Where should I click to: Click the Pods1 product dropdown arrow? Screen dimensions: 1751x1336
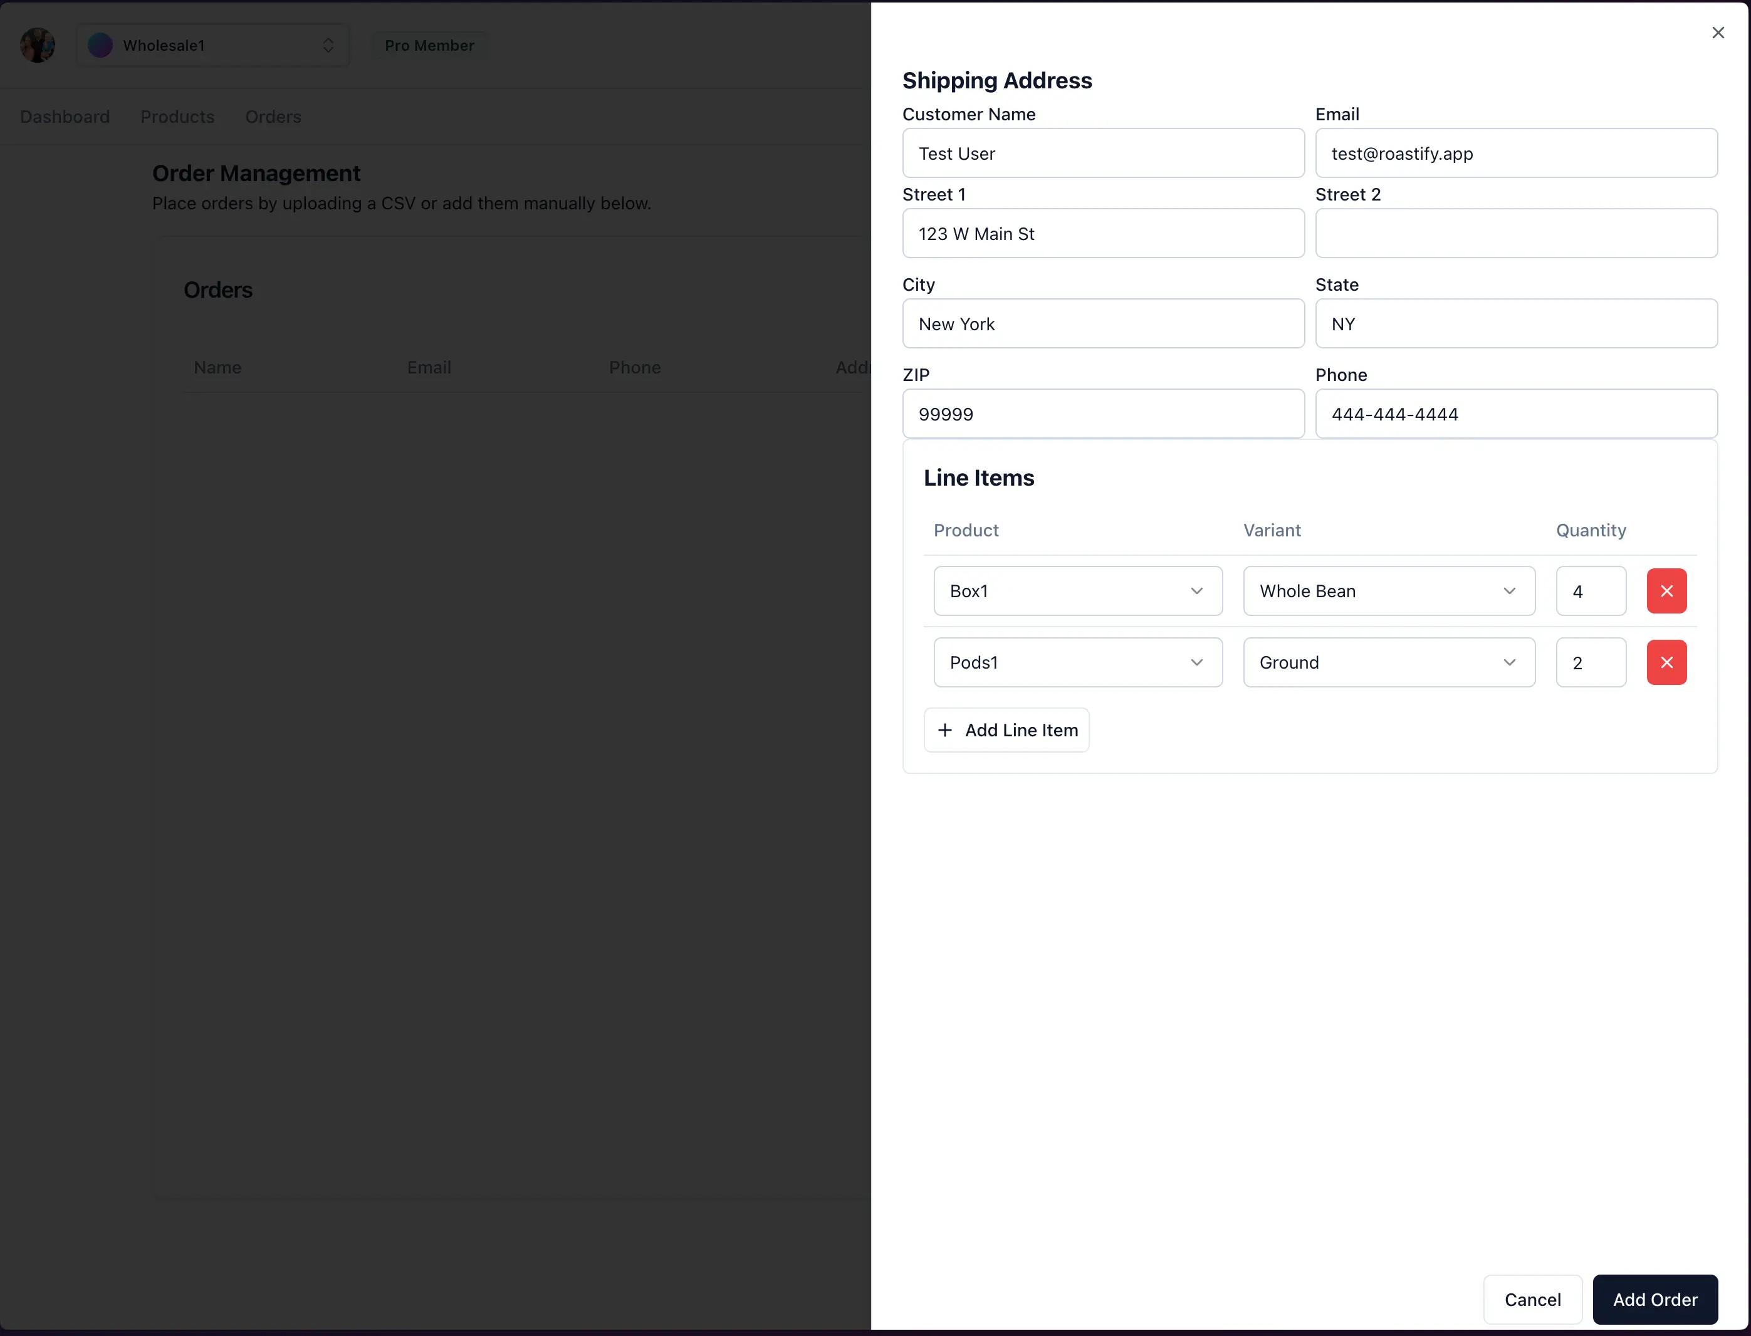[1195, 661]
